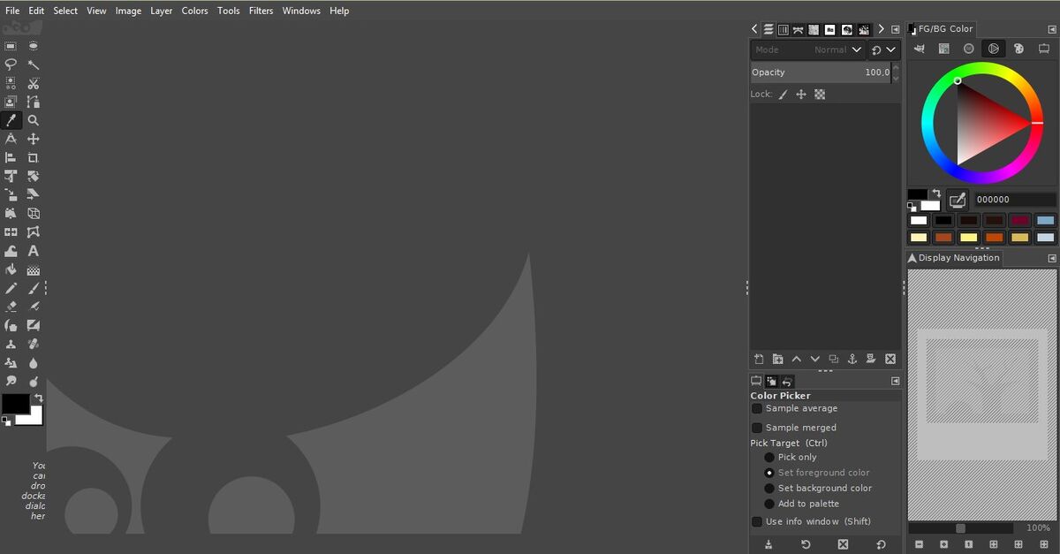Image resolution: width=1060 pixels, height=554 pixels.
Task: Activate the Gradient tool
Action: click(x=33, y=269)
